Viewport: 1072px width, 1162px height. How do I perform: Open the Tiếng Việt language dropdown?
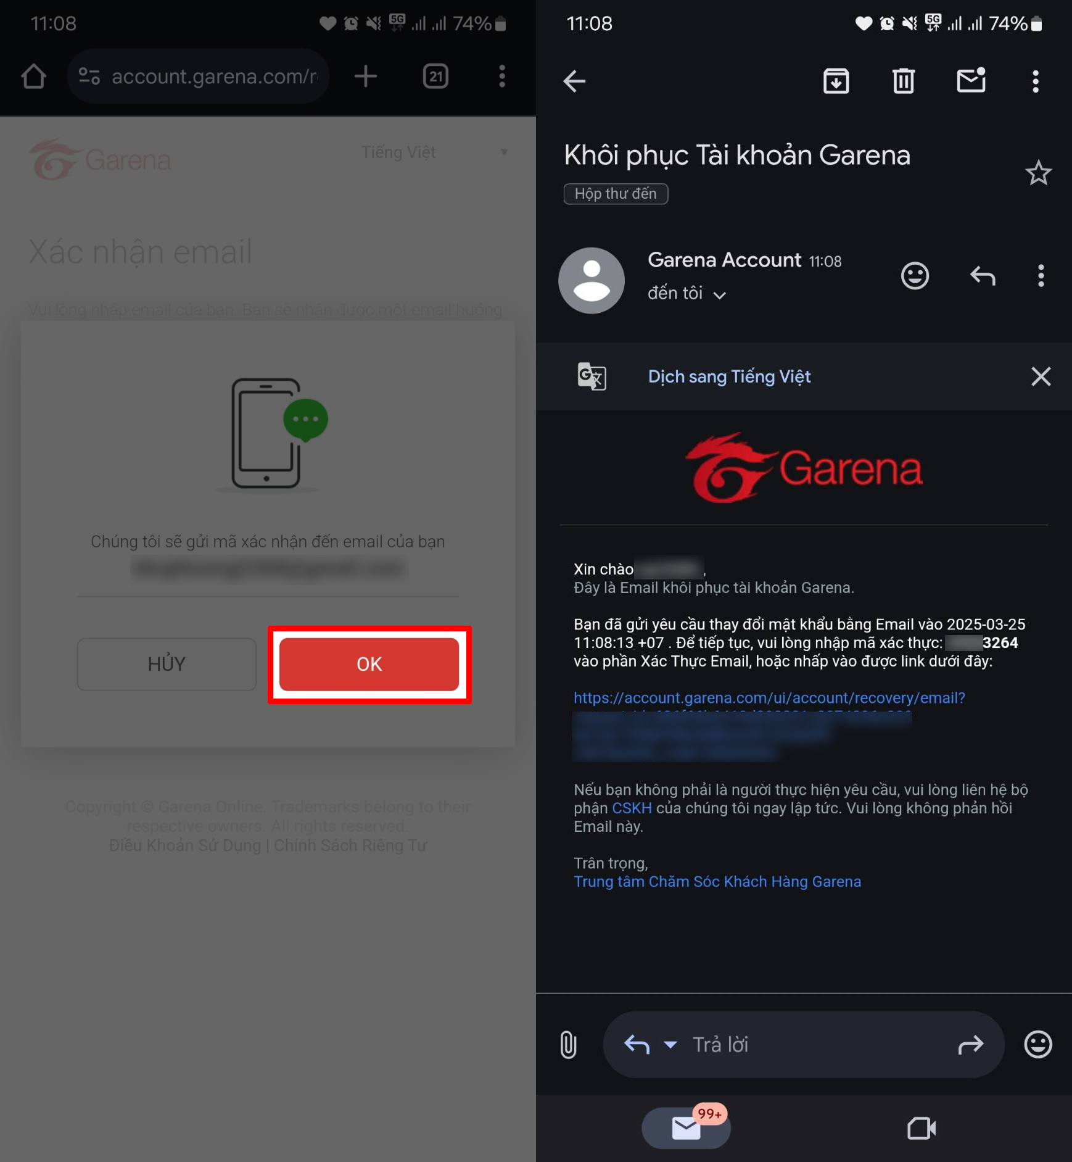coord(434,152)
